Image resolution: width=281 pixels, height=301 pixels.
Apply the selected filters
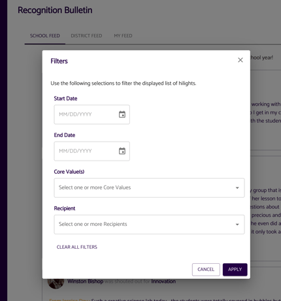pyautogui.click(x=235, y=270)
